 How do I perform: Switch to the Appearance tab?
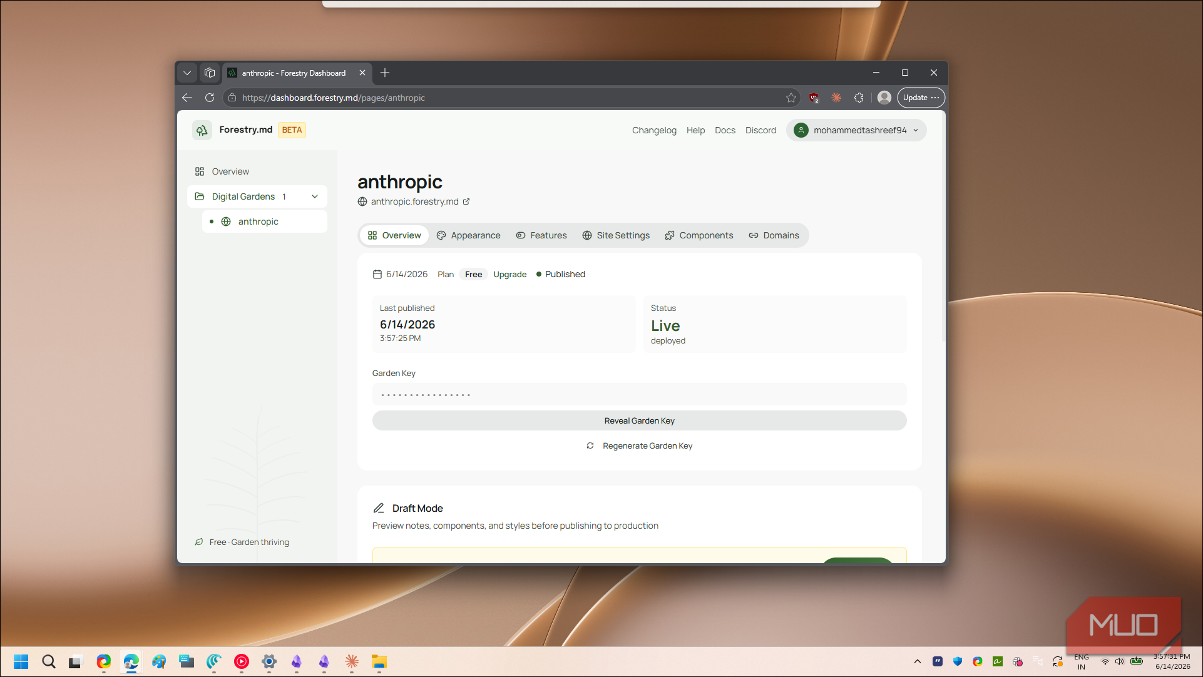click(469, 235)
